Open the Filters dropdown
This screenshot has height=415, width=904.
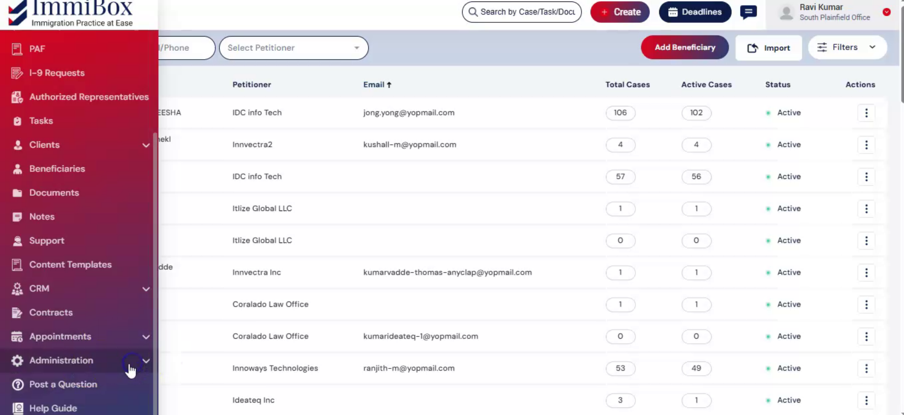(847, 47)
